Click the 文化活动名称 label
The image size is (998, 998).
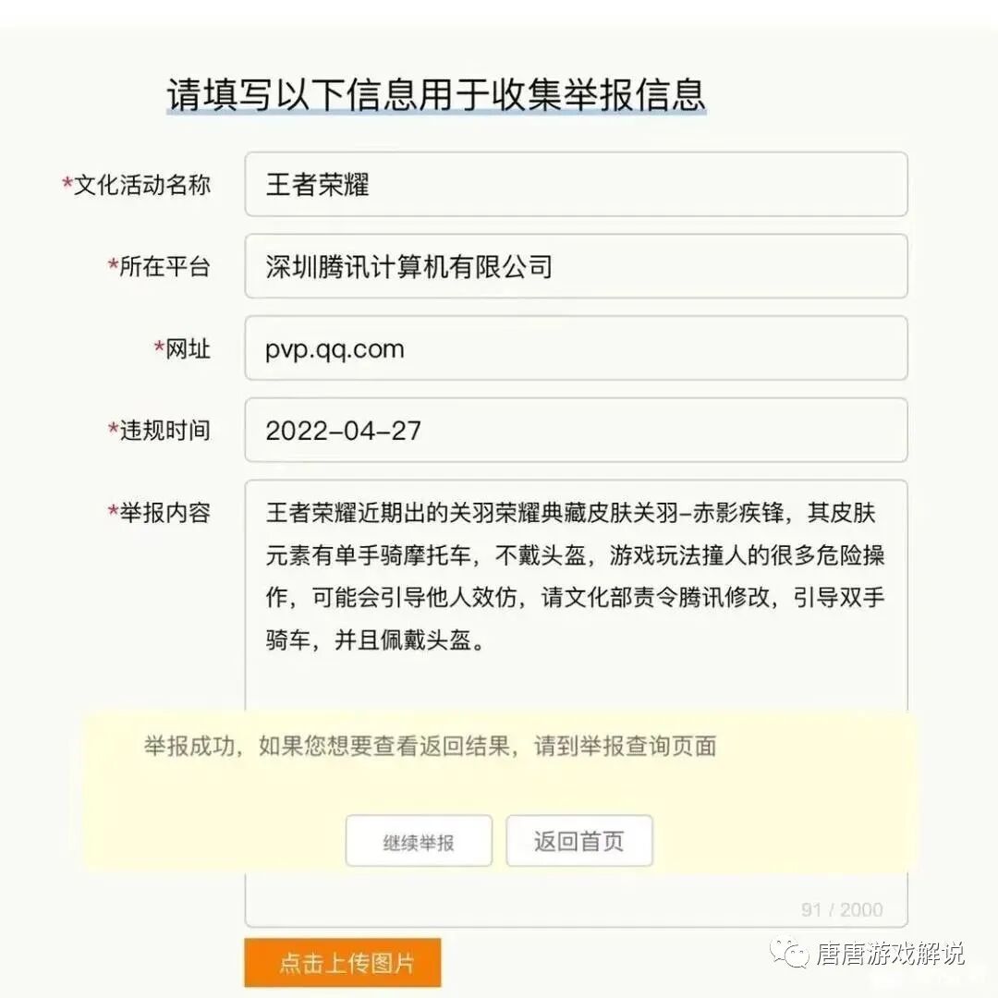pyautogui.click(x=142, y=185)
